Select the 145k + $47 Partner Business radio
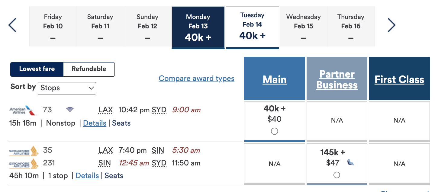438x192 pixels. [x=337, y=175]
